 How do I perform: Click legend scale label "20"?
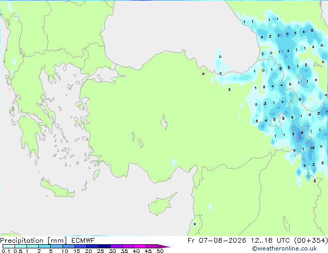pos(88,251)
